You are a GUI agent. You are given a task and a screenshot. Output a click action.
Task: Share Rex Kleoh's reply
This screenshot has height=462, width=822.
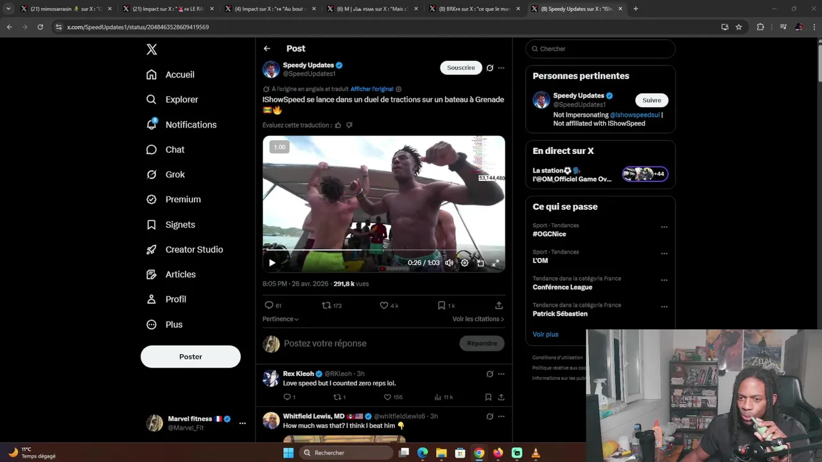coord(501,397)
